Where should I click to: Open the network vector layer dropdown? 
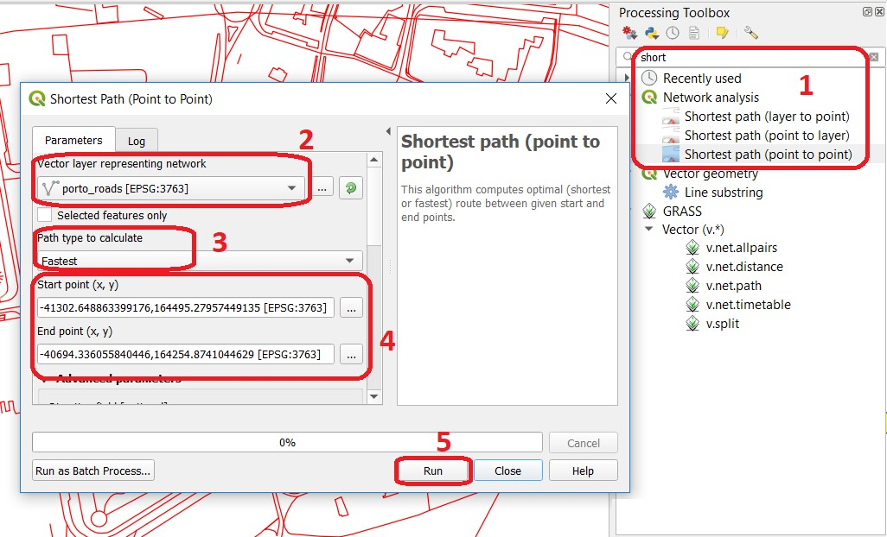coord(171,188)
